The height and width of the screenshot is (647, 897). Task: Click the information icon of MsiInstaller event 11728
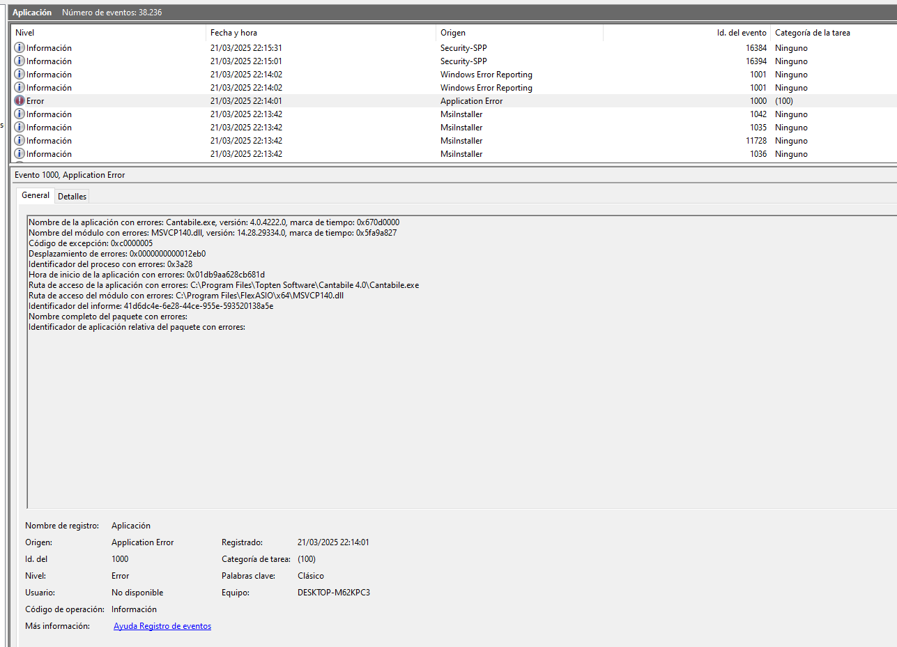click(x=20, y=141)
